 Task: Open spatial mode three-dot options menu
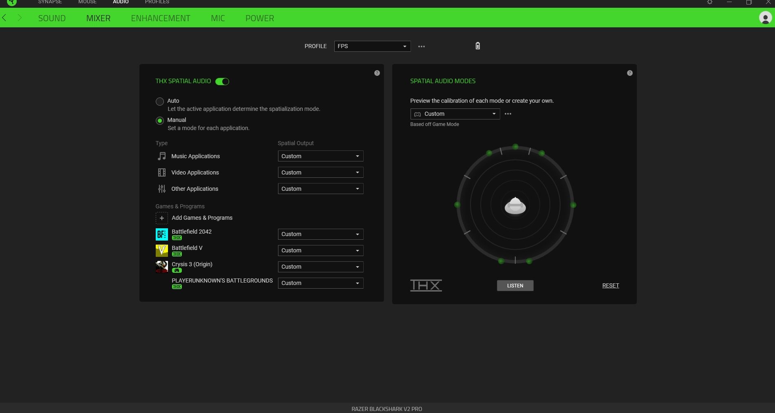click(508, 114)
